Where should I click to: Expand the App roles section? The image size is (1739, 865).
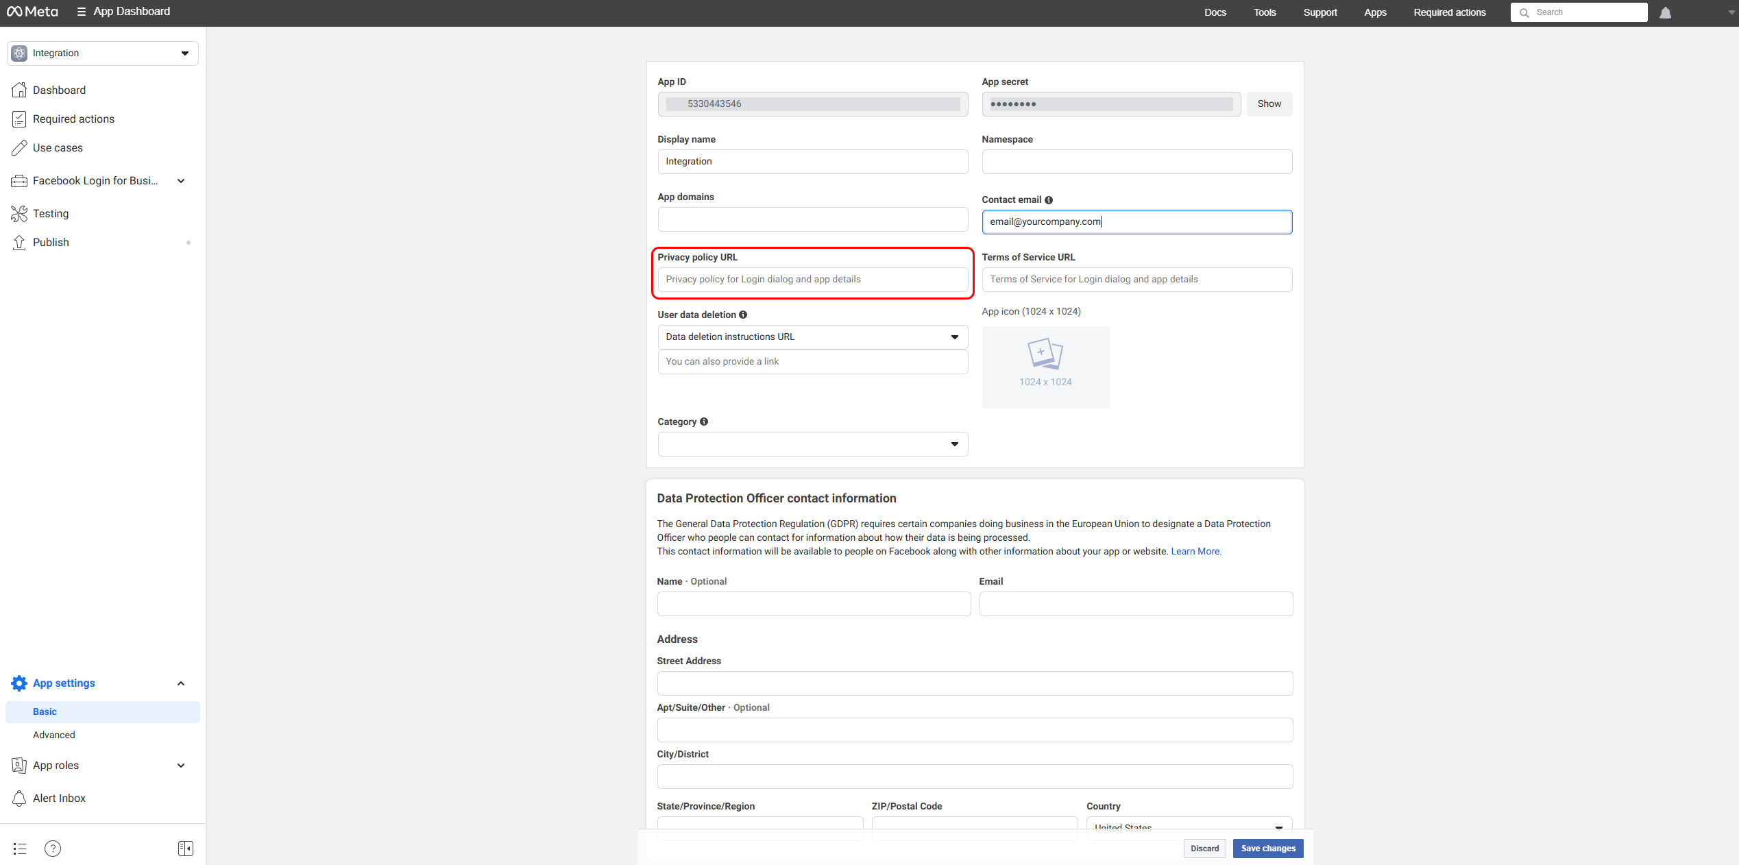181,766
